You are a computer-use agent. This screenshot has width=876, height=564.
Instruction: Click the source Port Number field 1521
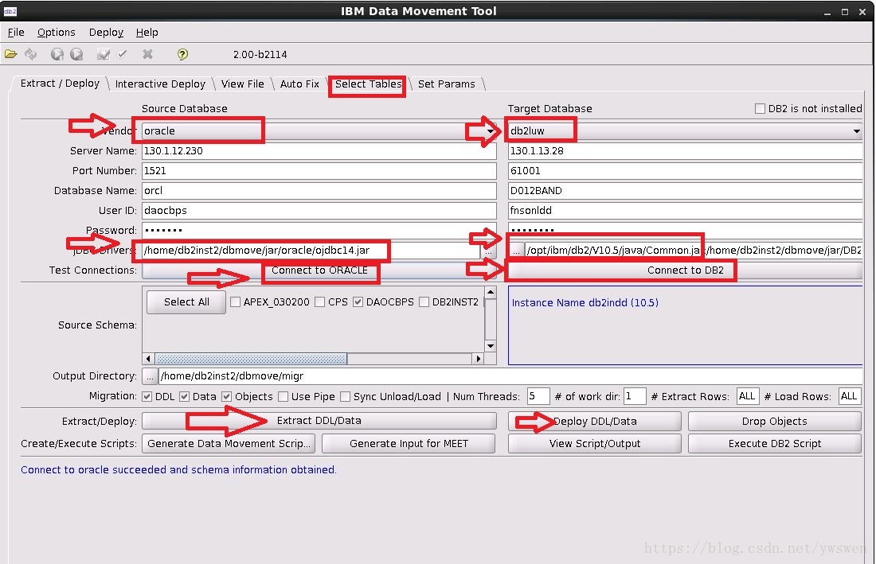[x=319, y=171]
